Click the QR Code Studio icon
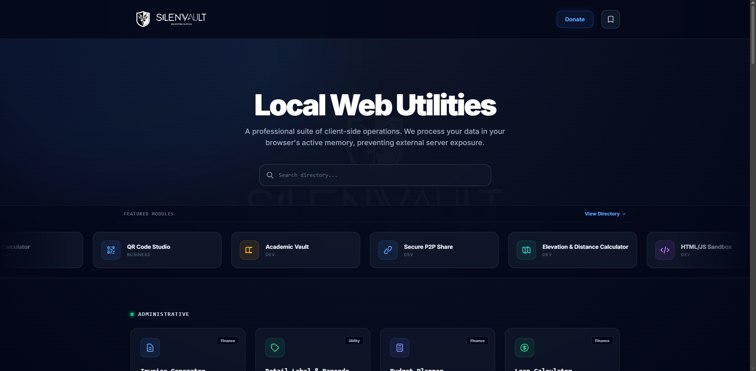The image size is (756, 371). pyautogui.click(x=111, y=250)
